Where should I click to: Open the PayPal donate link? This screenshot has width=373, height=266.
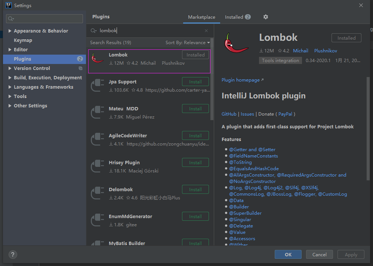click(285, 114)
